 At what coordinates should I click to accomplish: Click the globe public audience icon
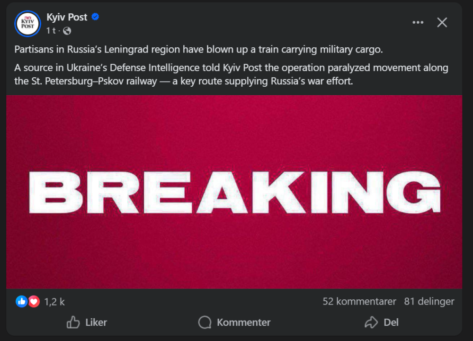click(67, 31)
